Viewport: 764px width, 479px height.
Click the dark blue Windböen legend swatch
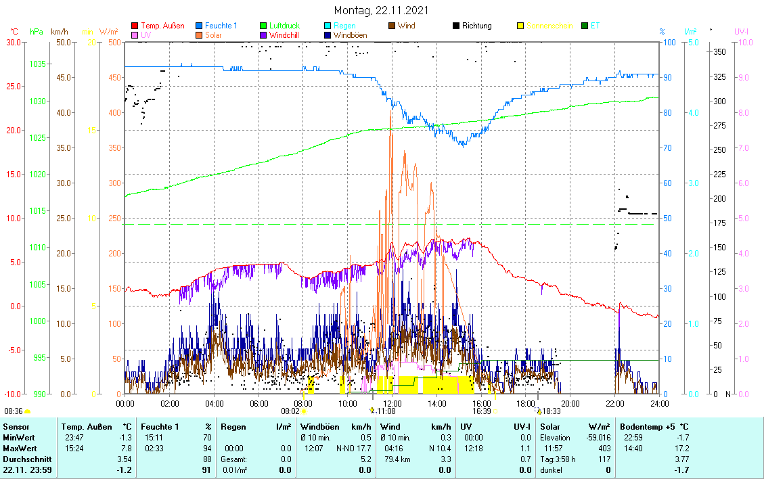tap(328, 35)
